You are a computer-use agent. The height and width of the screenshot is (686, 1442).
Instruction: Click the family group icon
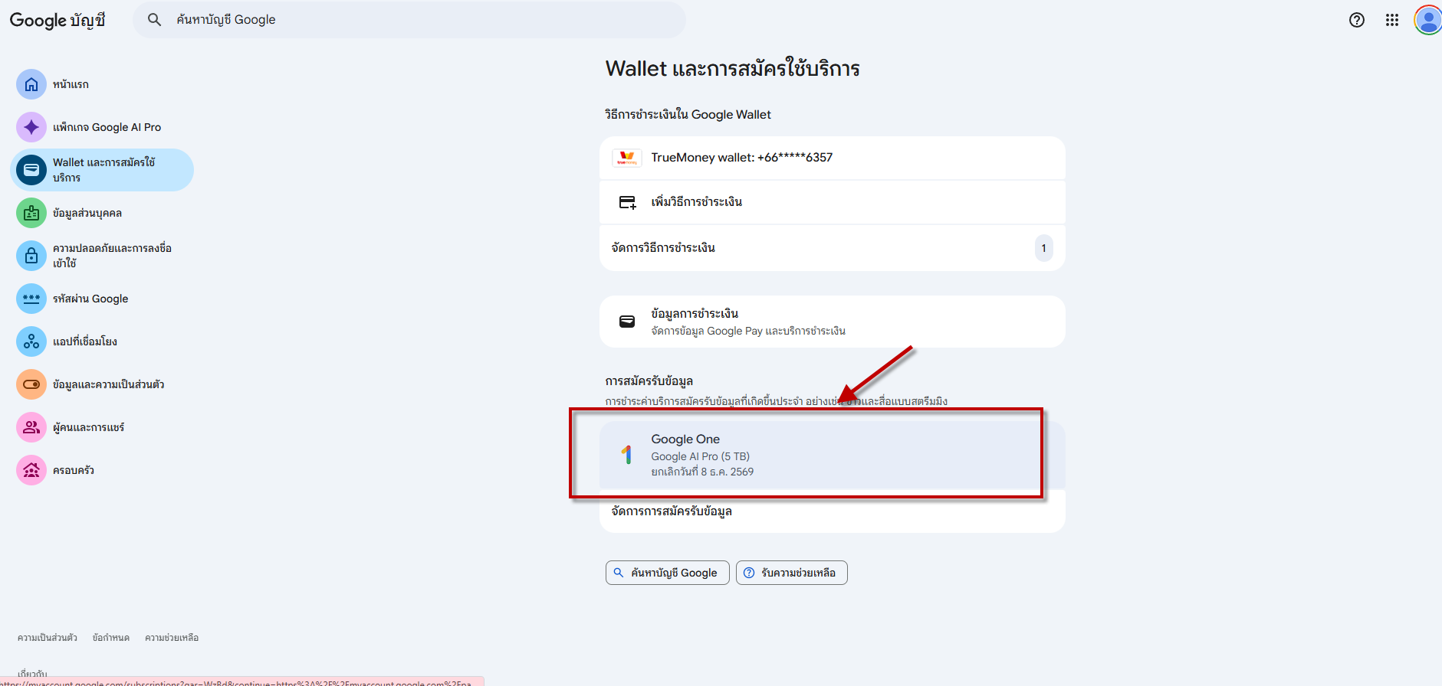[x=31, y=470]
